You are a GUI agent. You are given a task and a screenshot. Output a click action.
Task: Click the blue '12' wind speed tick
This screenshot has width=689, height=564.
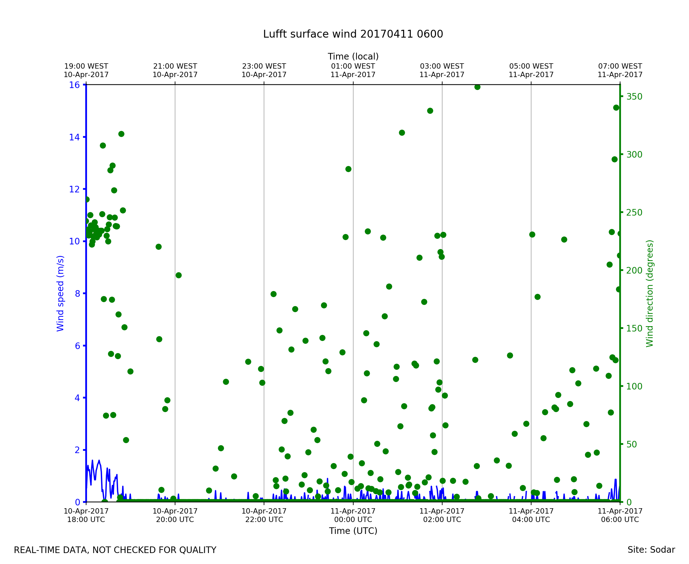click(x=74, y=189)
